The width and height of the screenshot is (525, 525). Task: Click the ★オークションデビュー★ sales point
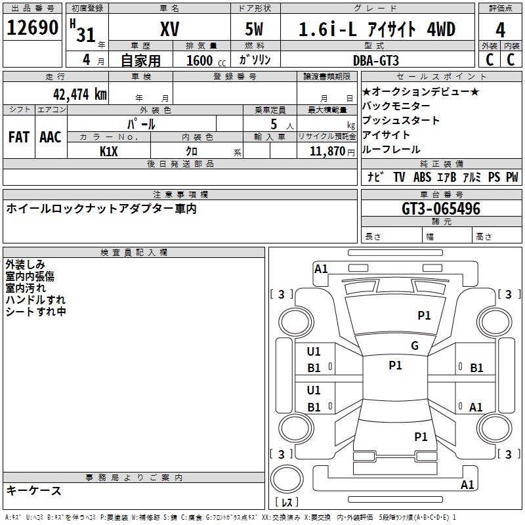click(x=421, y=91)
